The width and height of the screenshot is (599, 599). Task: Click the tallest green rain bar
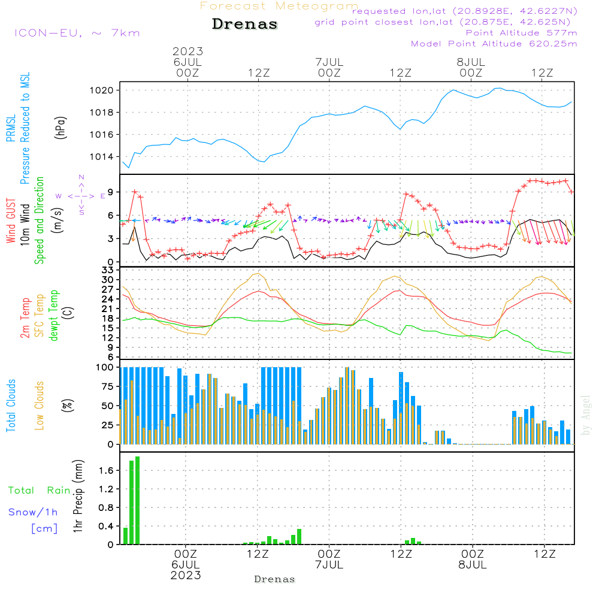137,500
